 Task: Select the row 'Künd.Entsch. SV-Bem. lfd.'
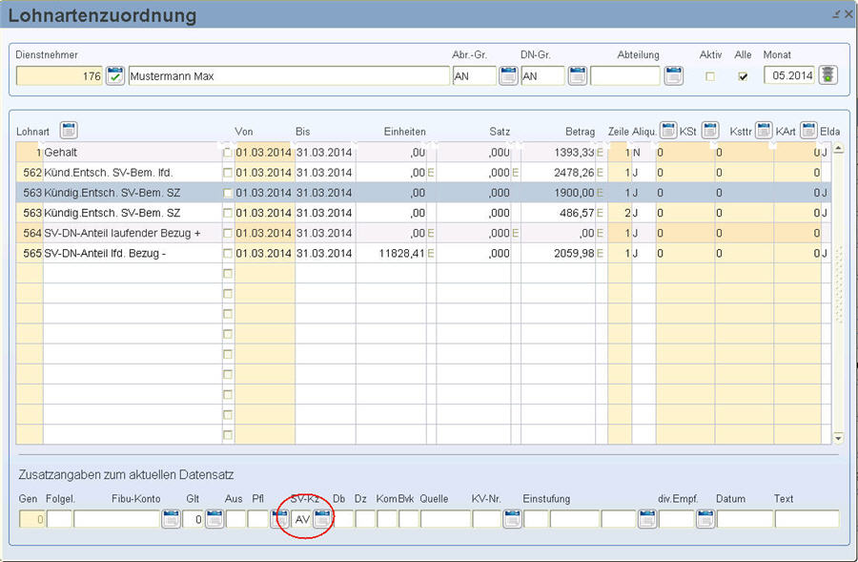coord(423,173)
